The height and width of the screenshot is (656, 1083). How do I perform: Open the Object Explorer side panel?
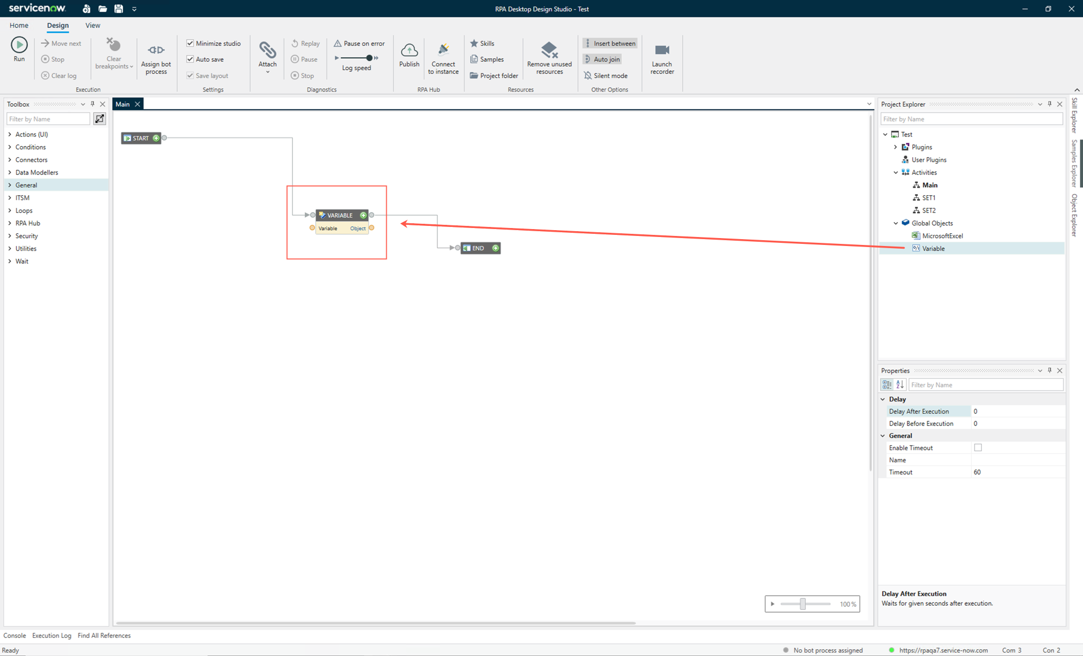[1074, 215]
